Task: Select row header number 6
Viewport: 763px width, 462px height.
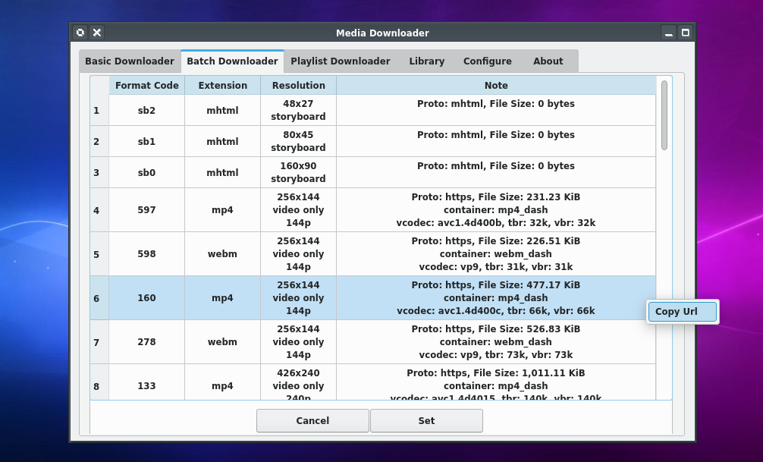Action: click(x=99, y=298)
